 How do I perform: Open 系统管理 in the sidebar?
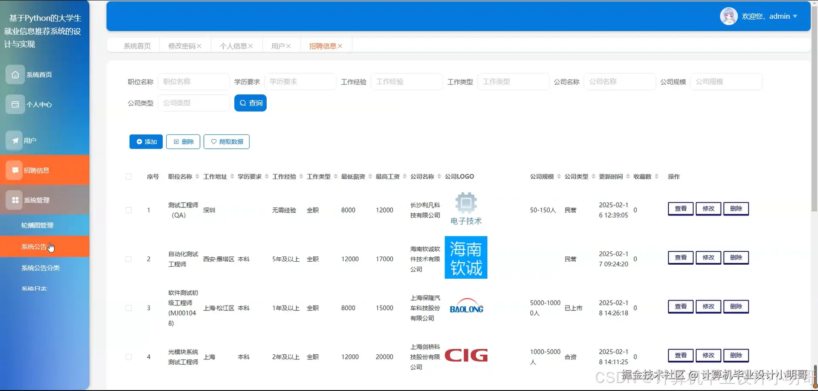38,200
